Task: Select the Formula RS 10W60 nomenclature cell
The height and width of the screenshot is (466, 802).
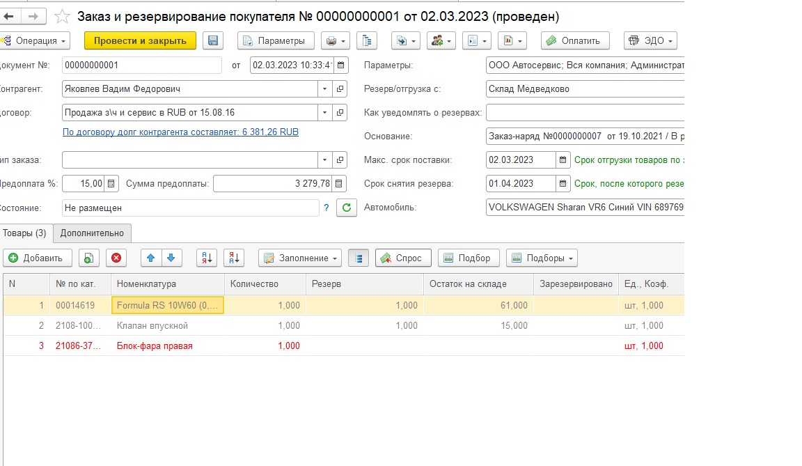Action: coord(168,305)
